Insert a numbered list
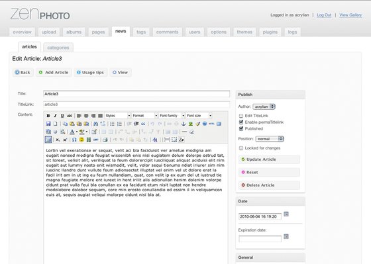371x264 pixels. click(x=119, y=124)
